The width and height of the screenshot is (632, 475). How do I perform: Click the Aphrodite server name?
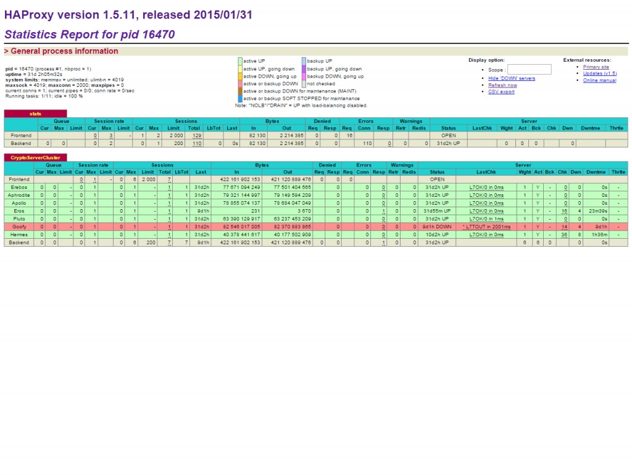click(x=19, y=196)
